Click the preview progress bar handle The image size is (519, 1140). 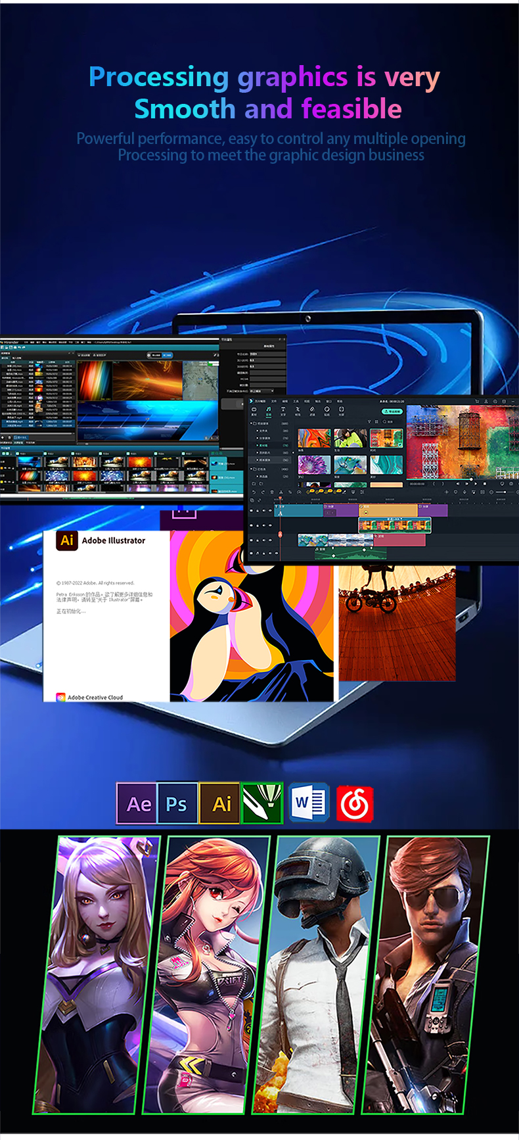pyautogui.click(x=471, y=479)
